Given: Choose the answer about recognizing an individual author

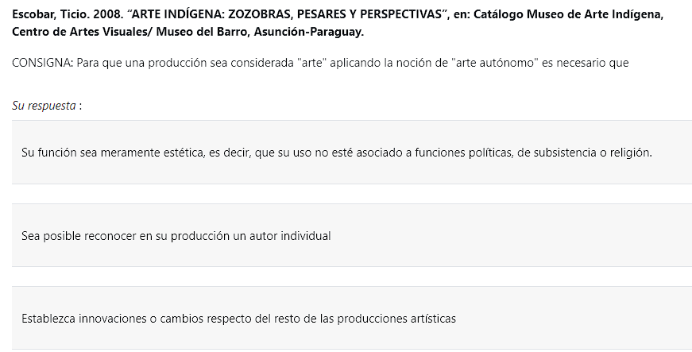Looking at the screenshot, I should pyautogui.click(x=352, y=235).
